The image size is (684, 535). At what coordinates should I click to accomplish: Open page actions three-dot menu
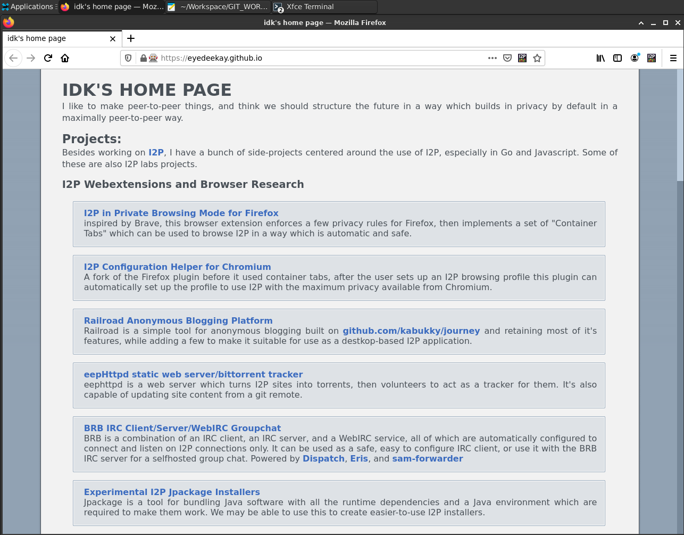click(x=493, y=58)
